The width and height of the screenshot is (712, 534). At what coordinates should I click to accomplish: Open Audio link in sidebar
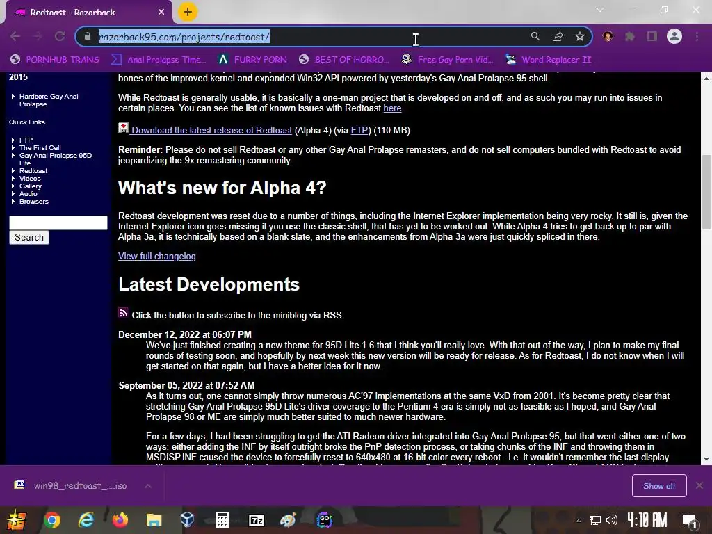[x=28, y=194]
